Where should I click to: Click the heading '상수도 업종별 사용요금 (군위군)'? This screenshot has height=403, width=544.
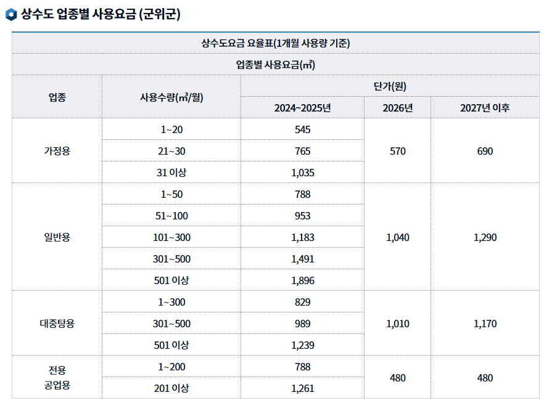pyautogui.click(x=101, y=14)
